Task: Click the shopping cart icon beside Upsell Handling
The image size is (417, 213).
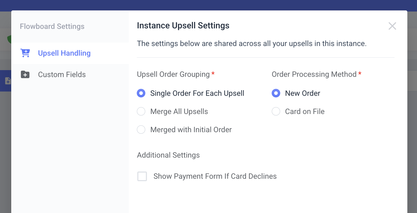Action: tap(25, 53)
